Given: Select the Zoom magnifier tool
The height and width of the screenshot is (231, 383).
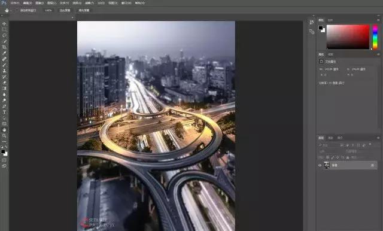Looking at the screenshot, I should [4, 136].
